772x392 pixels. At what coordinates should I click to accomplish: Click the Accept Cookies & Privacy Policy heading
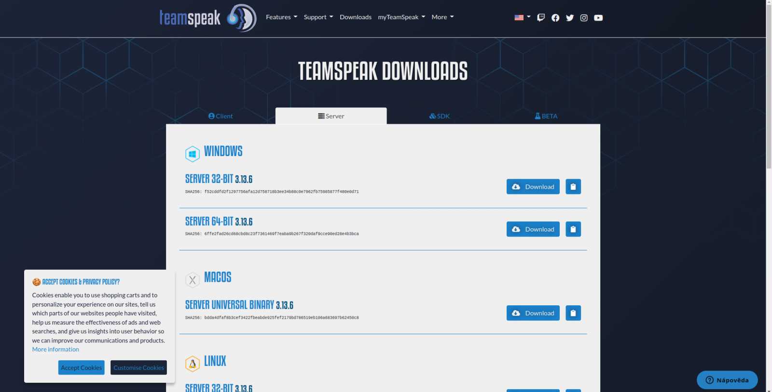coord(81,282)
